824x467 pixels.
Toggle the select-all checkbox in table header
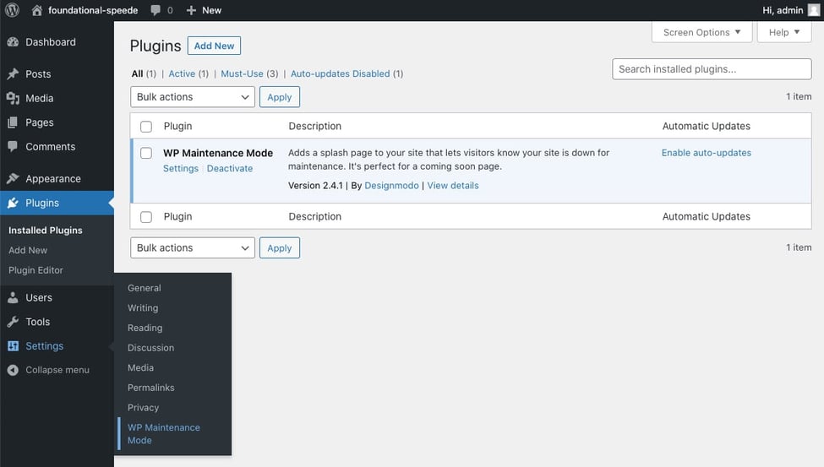click(x=146, y=127)
